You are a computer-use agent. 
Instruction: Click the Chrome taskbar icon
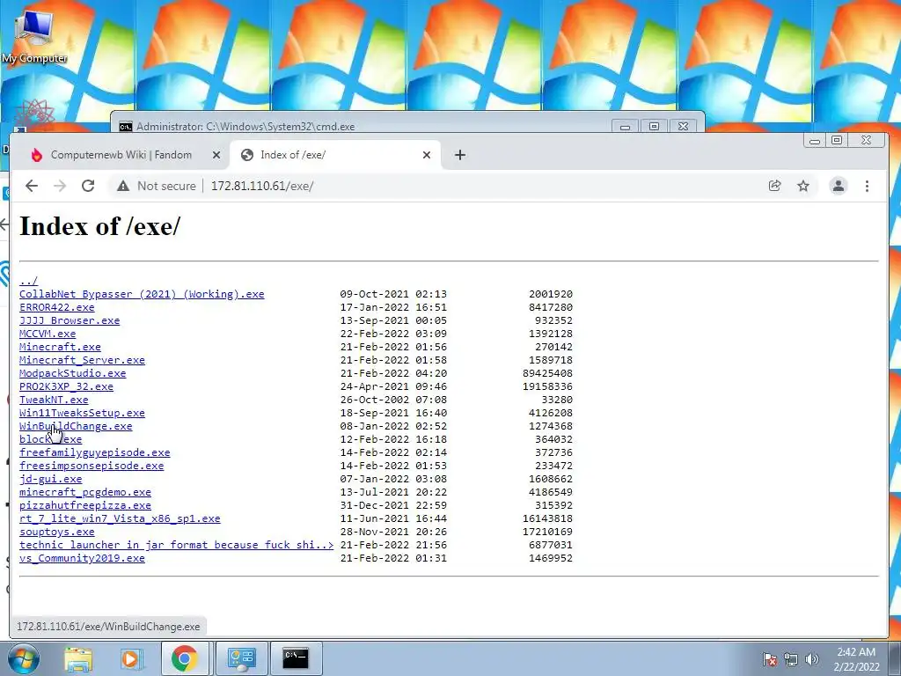point(185,658)
